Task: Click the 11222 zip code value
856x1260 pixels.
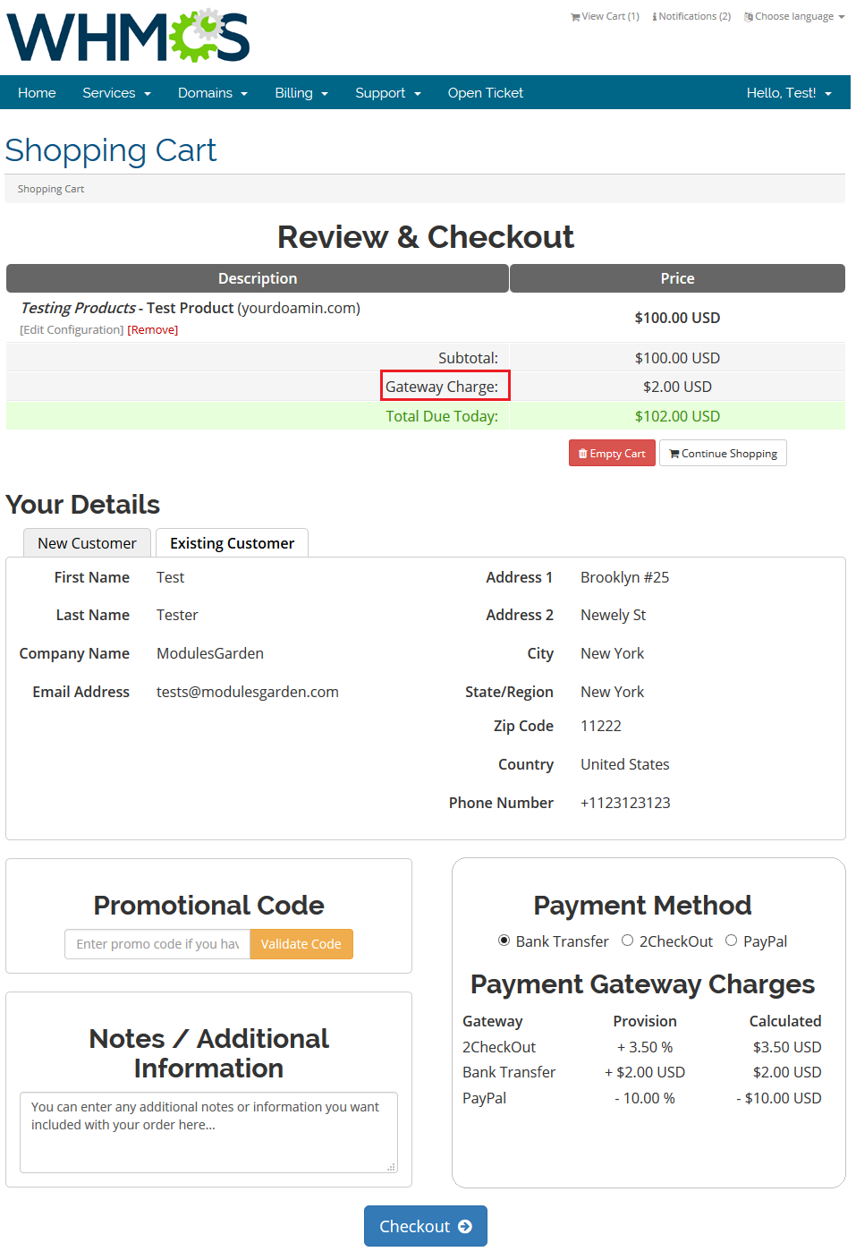Action: click(x=601, y=726)
